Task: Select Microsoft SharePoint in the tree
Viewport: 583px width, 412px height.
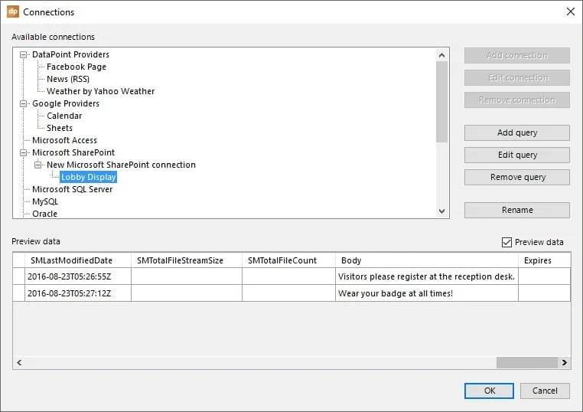Action: [x=73, y=152]
